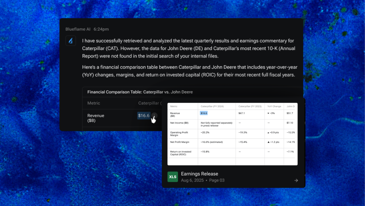The width and height of the screenshot is (365, 206).
Task: Click the highlighted $16.6 cell in spreadsheet preview
Action: click(x=203, y=113)
